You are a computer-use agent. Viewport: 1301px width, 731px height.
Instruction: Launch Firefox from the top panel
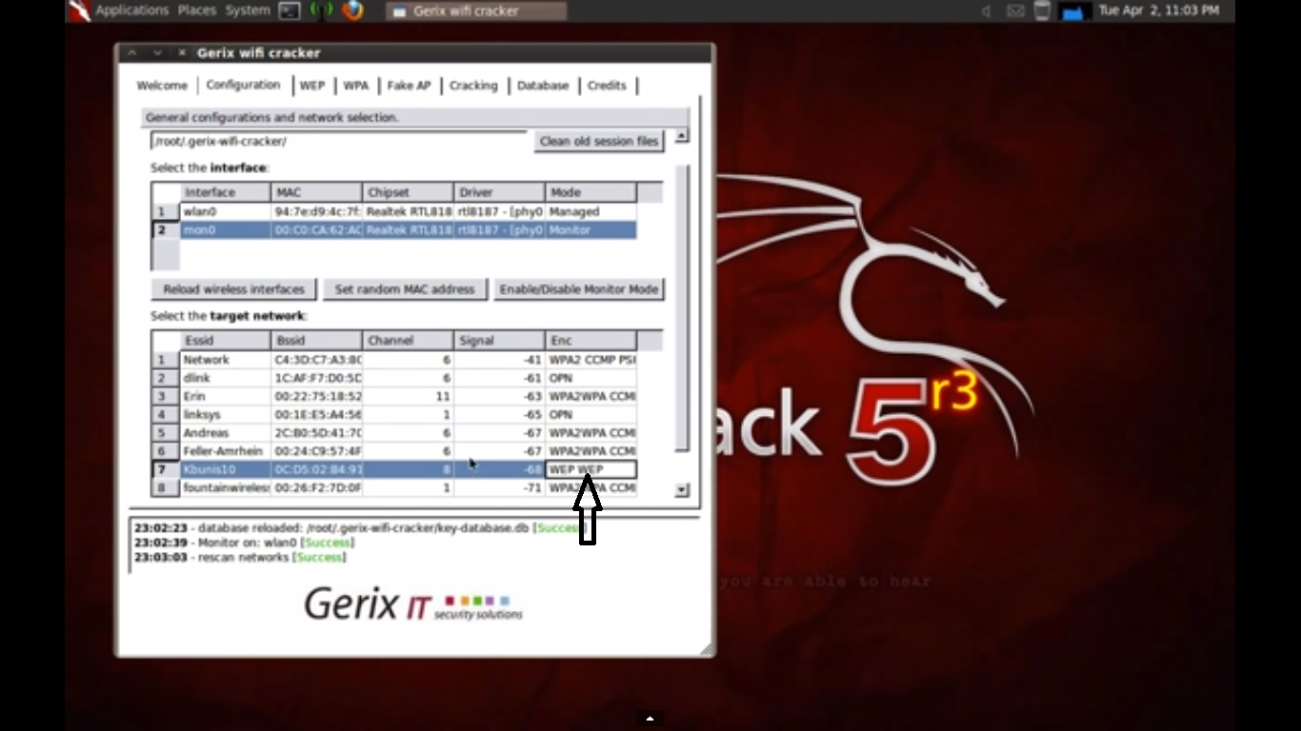point(353,10)
